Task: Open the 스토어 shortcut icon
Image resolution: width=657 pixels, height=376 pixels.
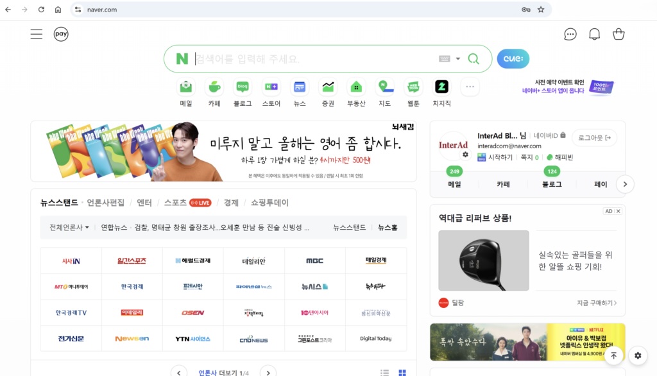Action: pos(271,87)
